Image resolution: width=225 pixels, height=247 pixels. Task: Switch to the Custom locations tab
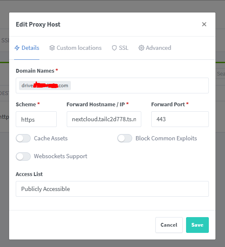point(75,48)
